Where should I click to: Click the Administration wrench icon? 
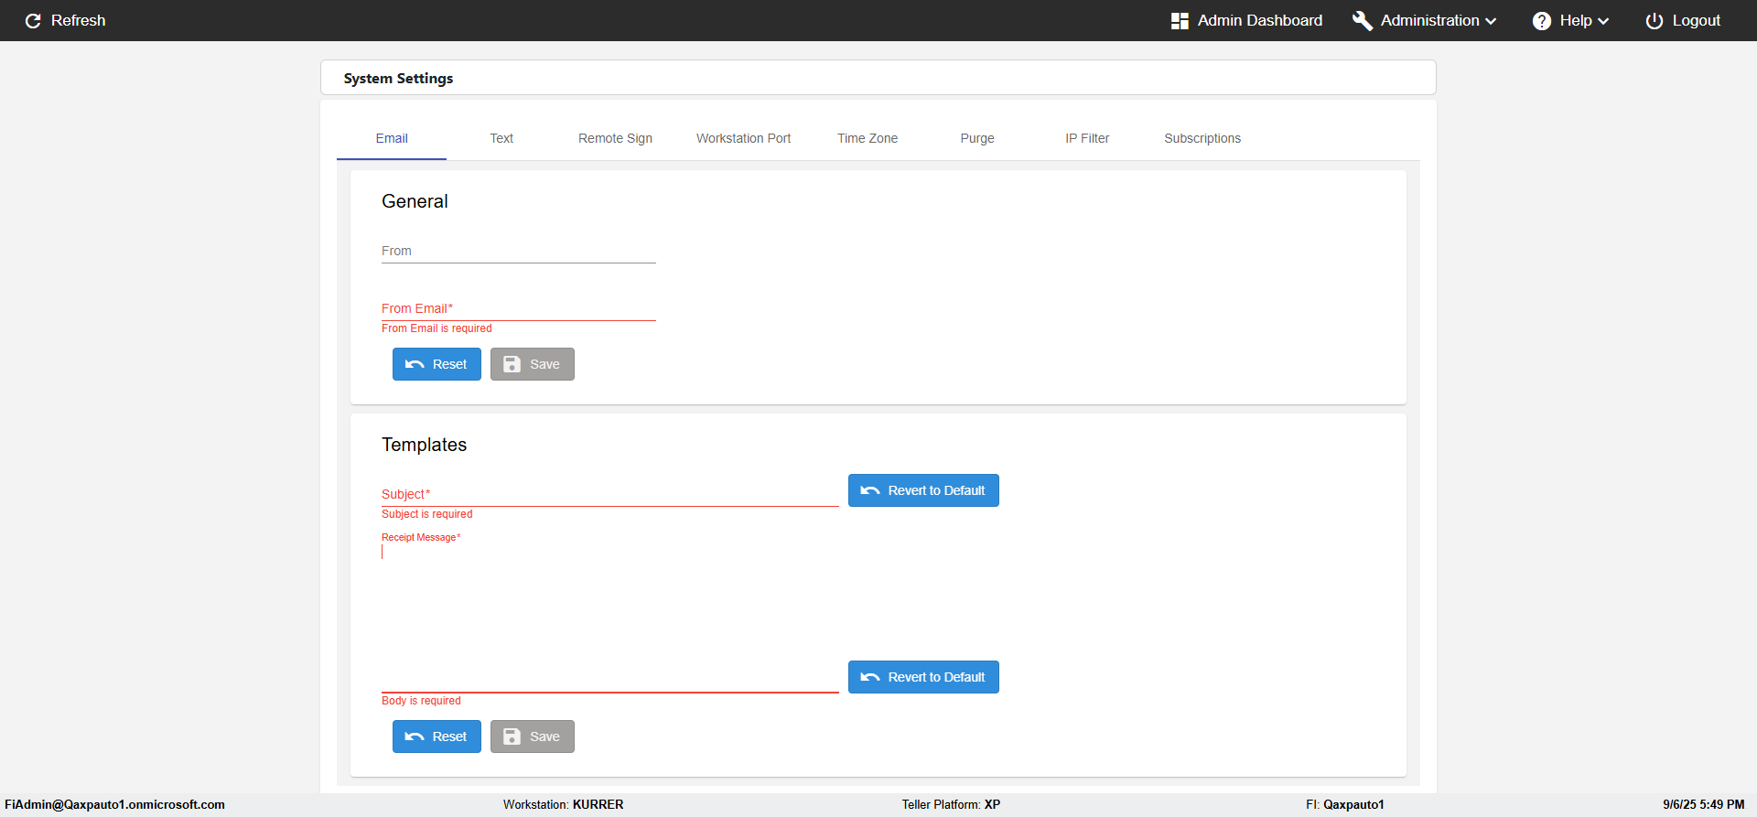[x=1363, y=21]
